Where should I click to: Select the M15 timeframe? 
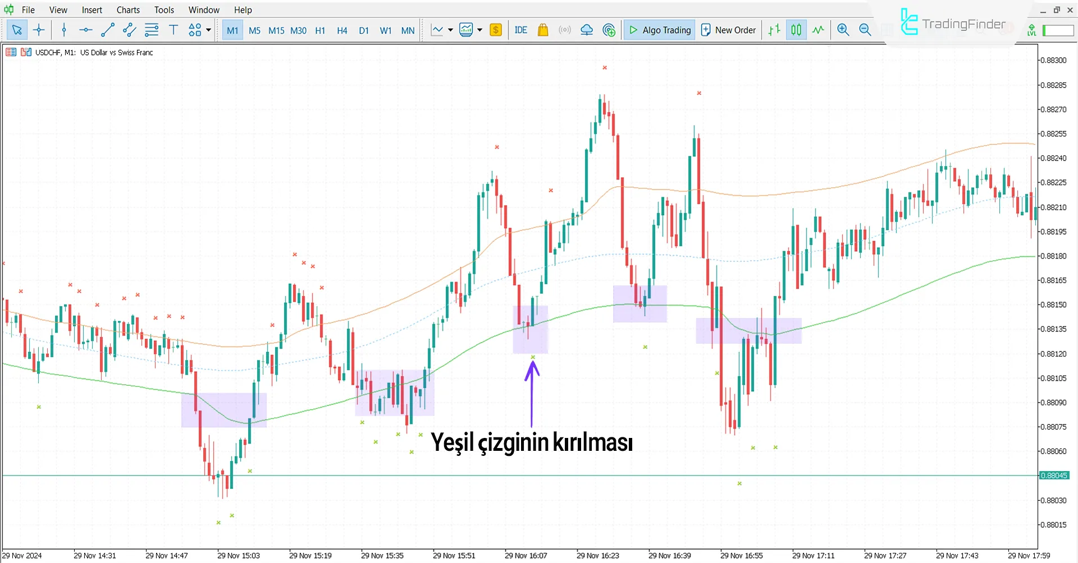coord(276,30)
